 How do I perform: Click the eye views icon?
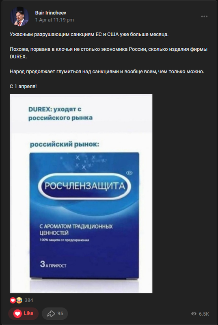tap(194, 314)
